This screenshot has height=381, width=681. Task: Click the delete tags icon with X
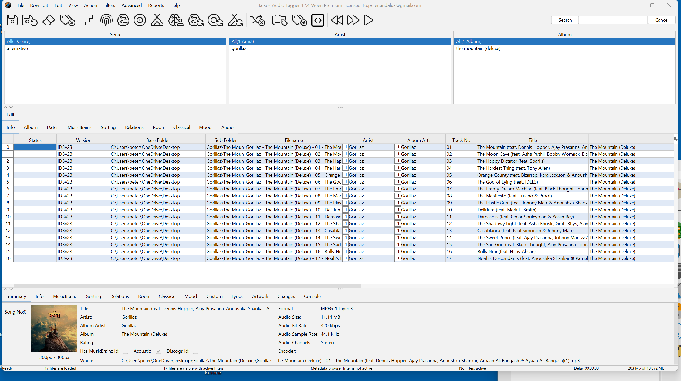[x=67, y=20]
